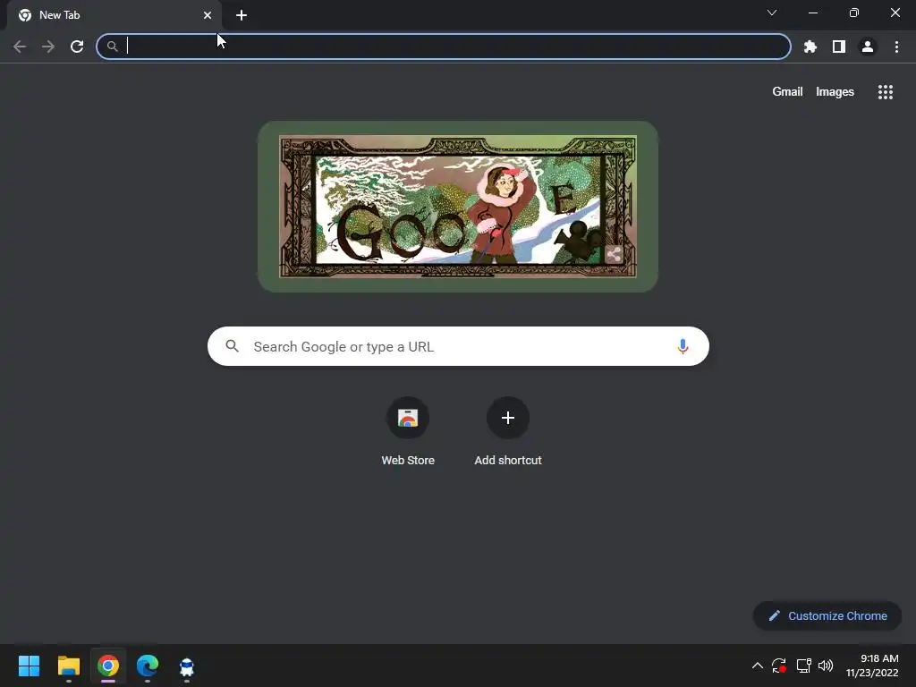Start voice search with microphone
Screen dimensions: 916x687
tap(683, 346)
